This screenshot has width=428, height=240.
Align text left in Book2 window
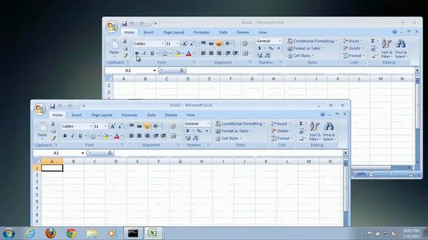point(132,136)
